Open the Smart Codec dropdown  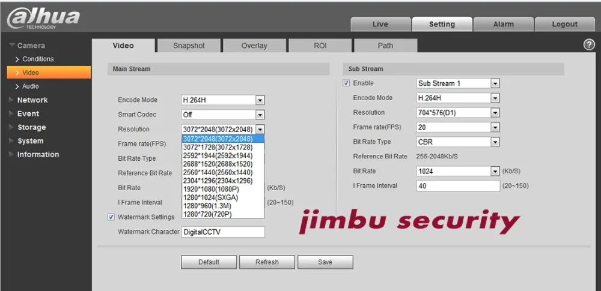click(x=223, y=115)
